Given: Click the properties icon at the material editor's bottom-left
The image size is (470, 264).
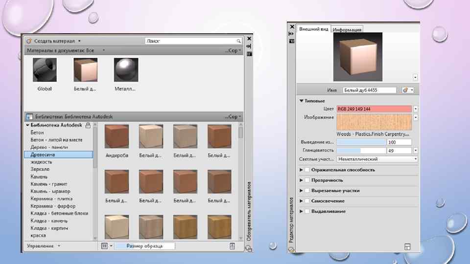Looking at the screenshot, I should 292,249.
